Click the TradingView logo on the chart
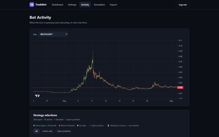The image size is (219, 137). click(37, 96)
